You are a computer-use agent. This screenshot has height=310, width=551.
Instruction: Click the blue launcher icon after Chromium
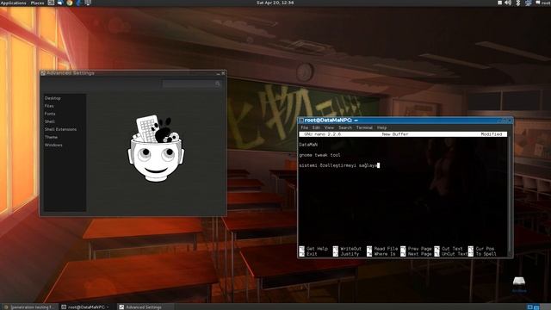[78, 3]
